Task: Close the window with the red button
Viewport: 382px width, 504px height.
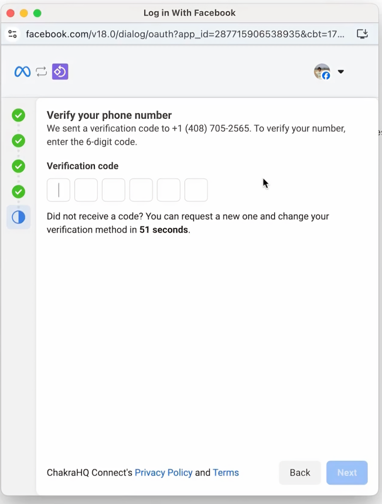Action: tap(11, 13)
